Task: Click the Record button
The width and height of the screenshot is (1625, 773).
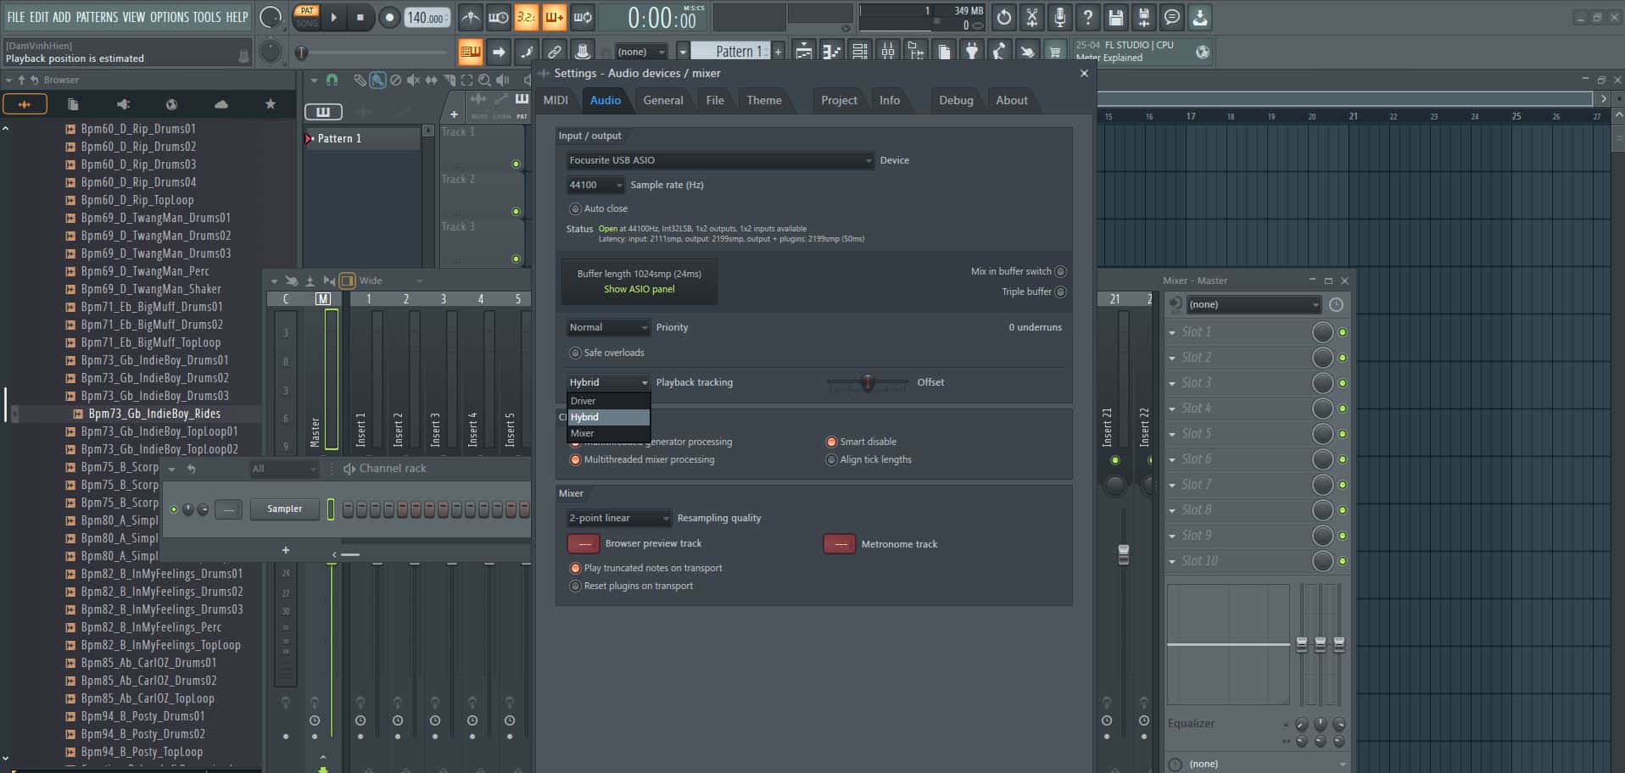Action: tap(389, 17)
